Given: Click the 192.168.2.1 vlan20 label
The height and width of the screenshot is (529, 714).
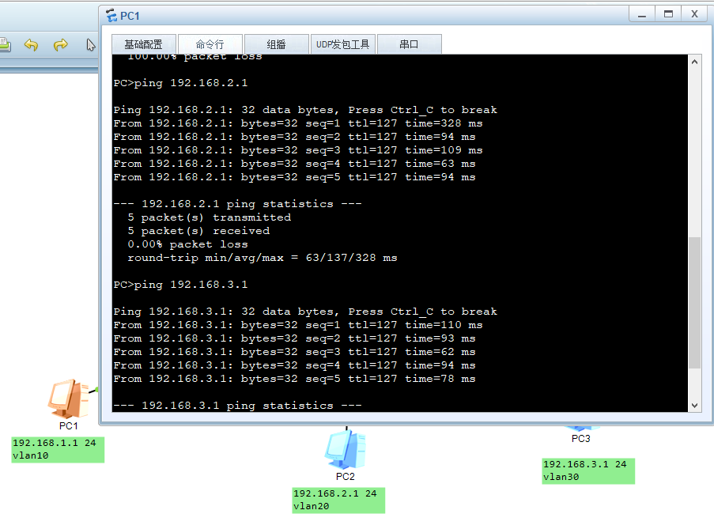Looking at the screenshot, I should 338,500.
